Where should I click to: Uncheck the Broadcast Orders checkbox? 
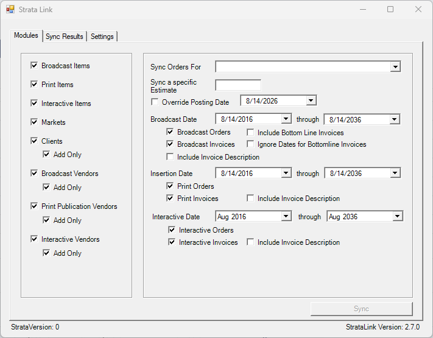coord(170,132)
